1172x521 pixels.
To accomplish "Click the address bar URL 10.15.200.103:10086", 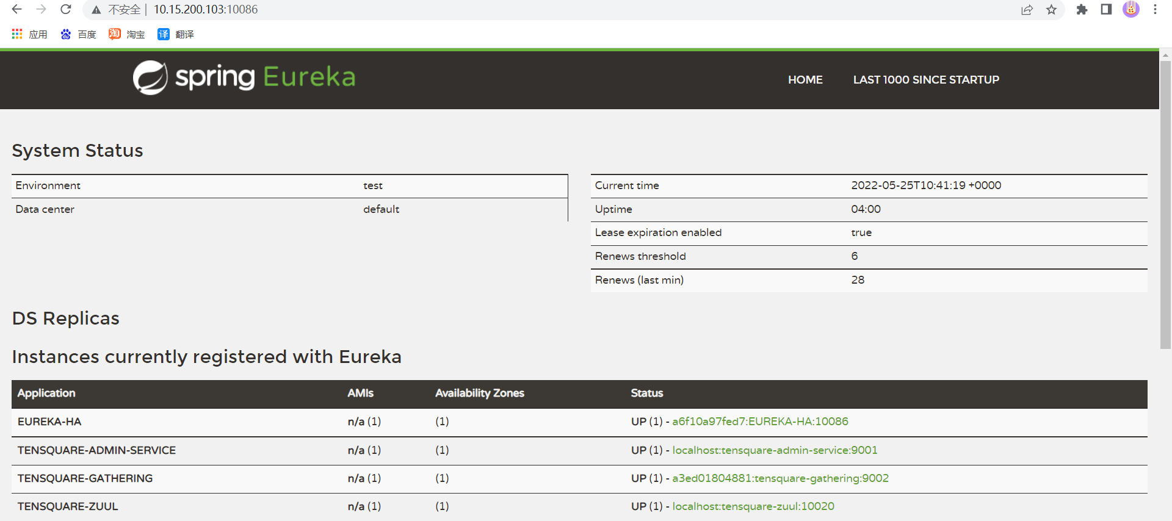I will tap(206, 9).
